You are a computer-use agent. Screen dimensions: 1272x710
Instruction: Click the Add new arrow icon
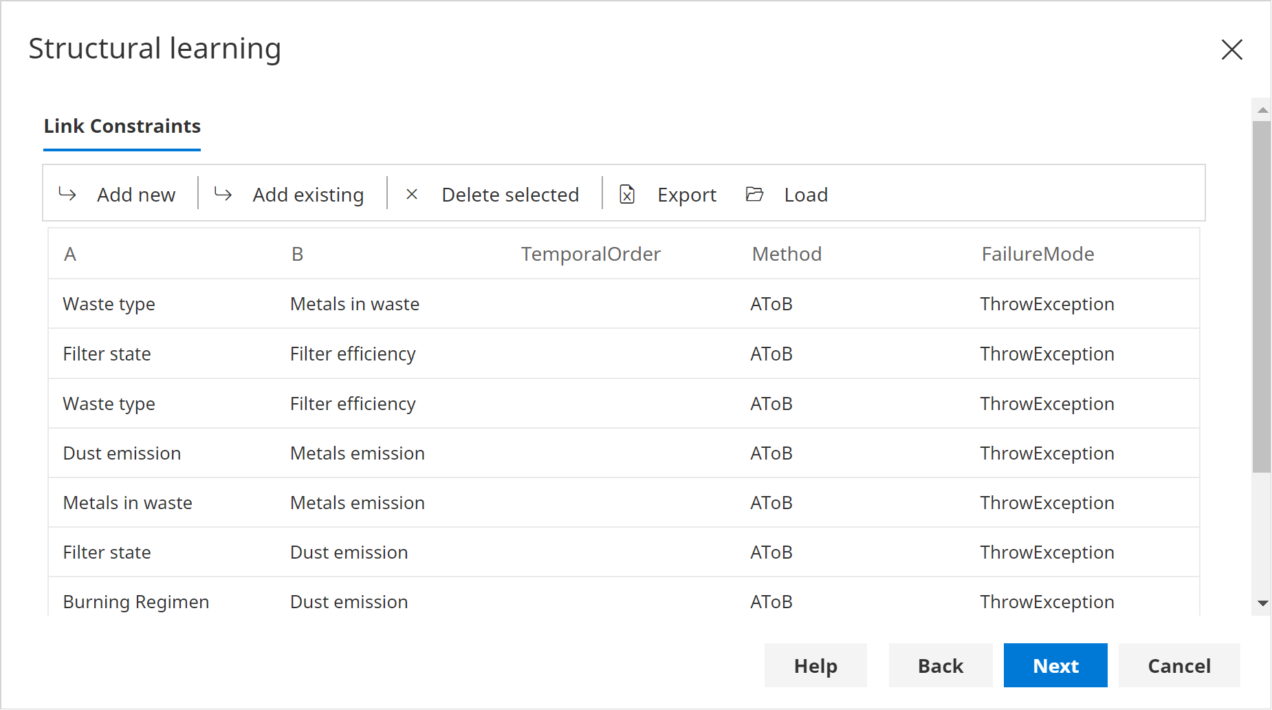[67, 194]
